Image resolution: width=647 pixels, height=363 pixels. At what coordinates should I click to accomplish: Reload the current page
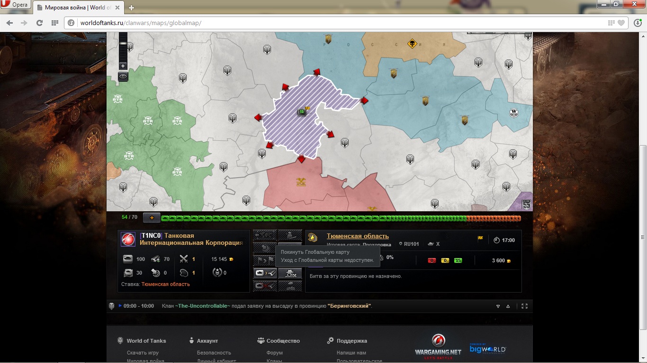pyautogui.click(x=39, y=23)
